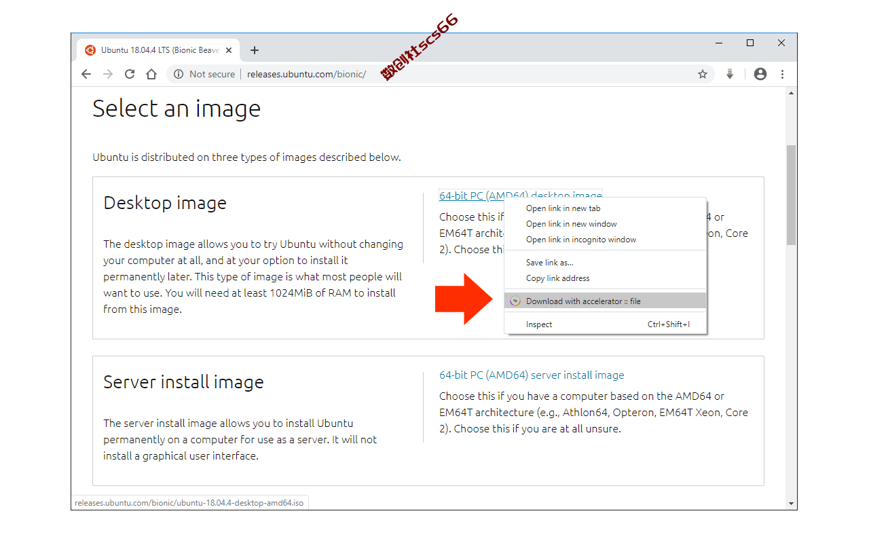The height and width of the screenshot is (543, 869).
Task: Click 'Ubuntu is distributed on three types' sentence
Action: tap(246, 157)
